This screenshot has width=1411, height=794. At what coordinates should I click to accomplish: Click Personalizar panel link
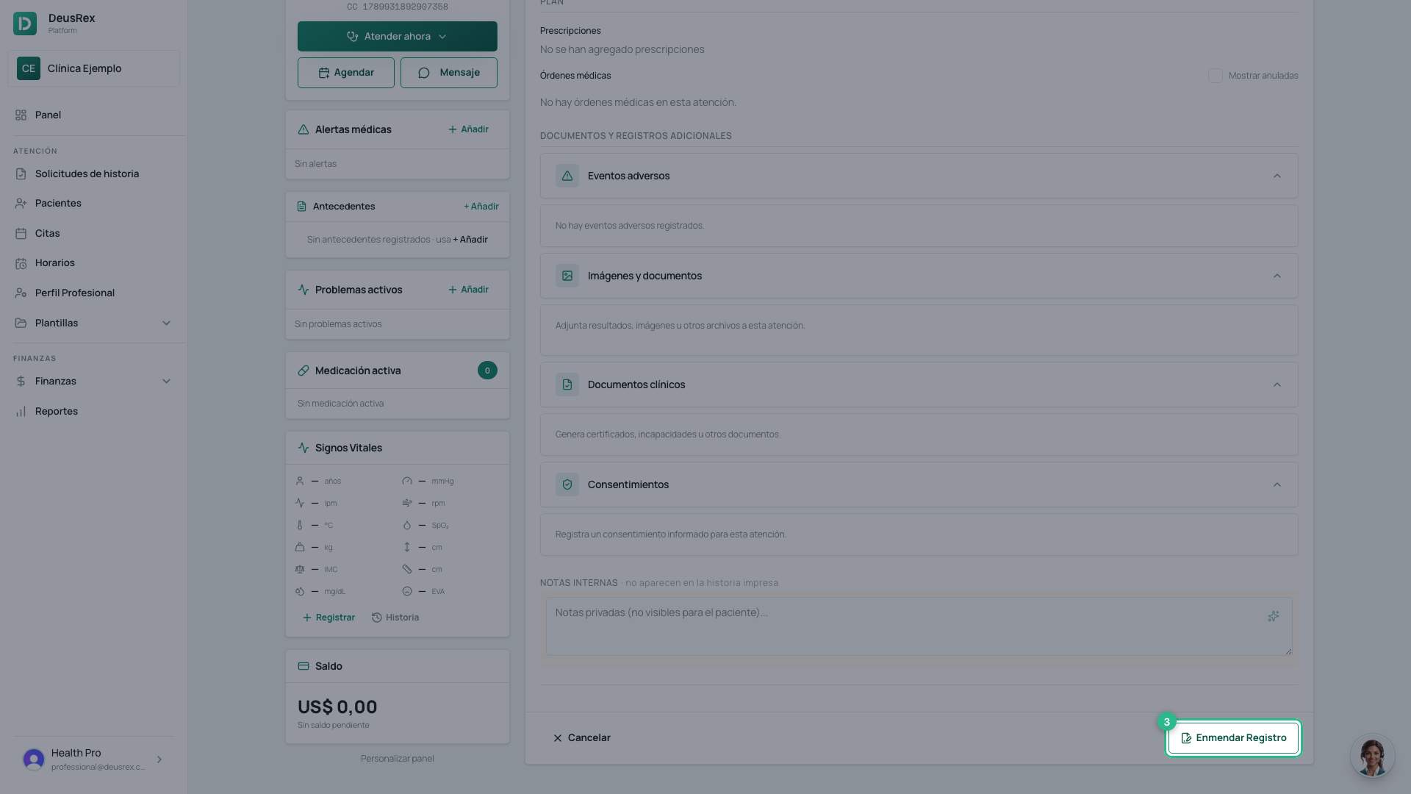coord(398,759)
